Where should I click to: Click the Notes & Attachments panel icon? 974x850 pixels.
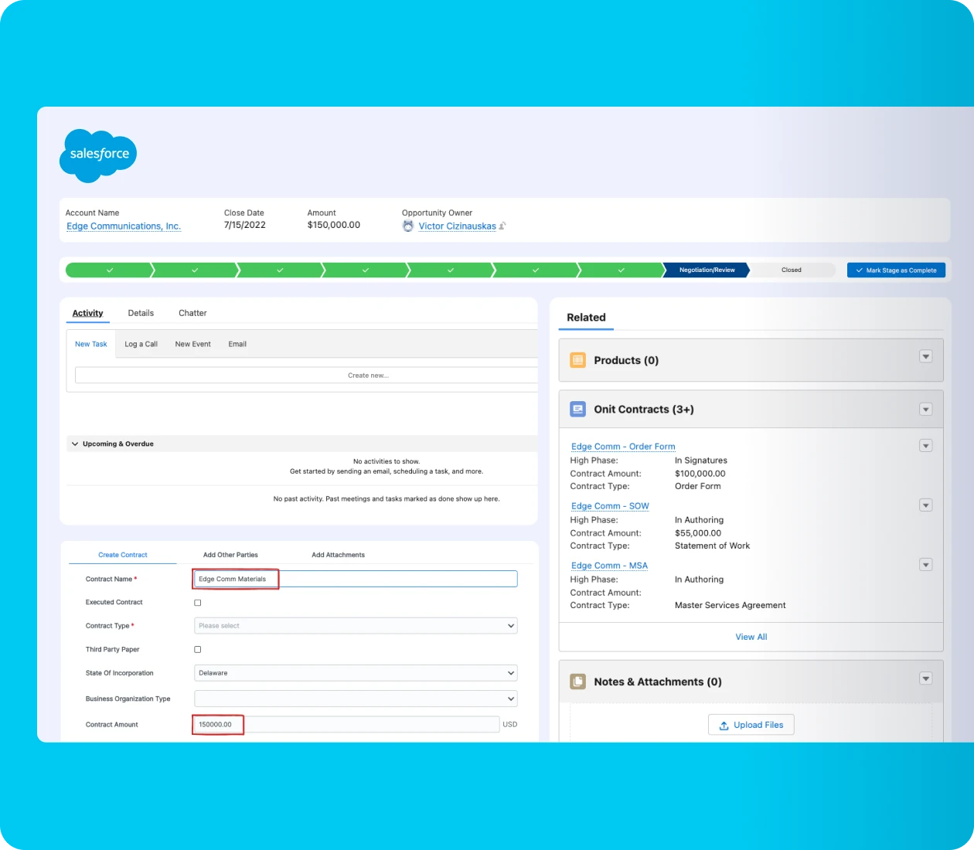(x=577, y=682)
